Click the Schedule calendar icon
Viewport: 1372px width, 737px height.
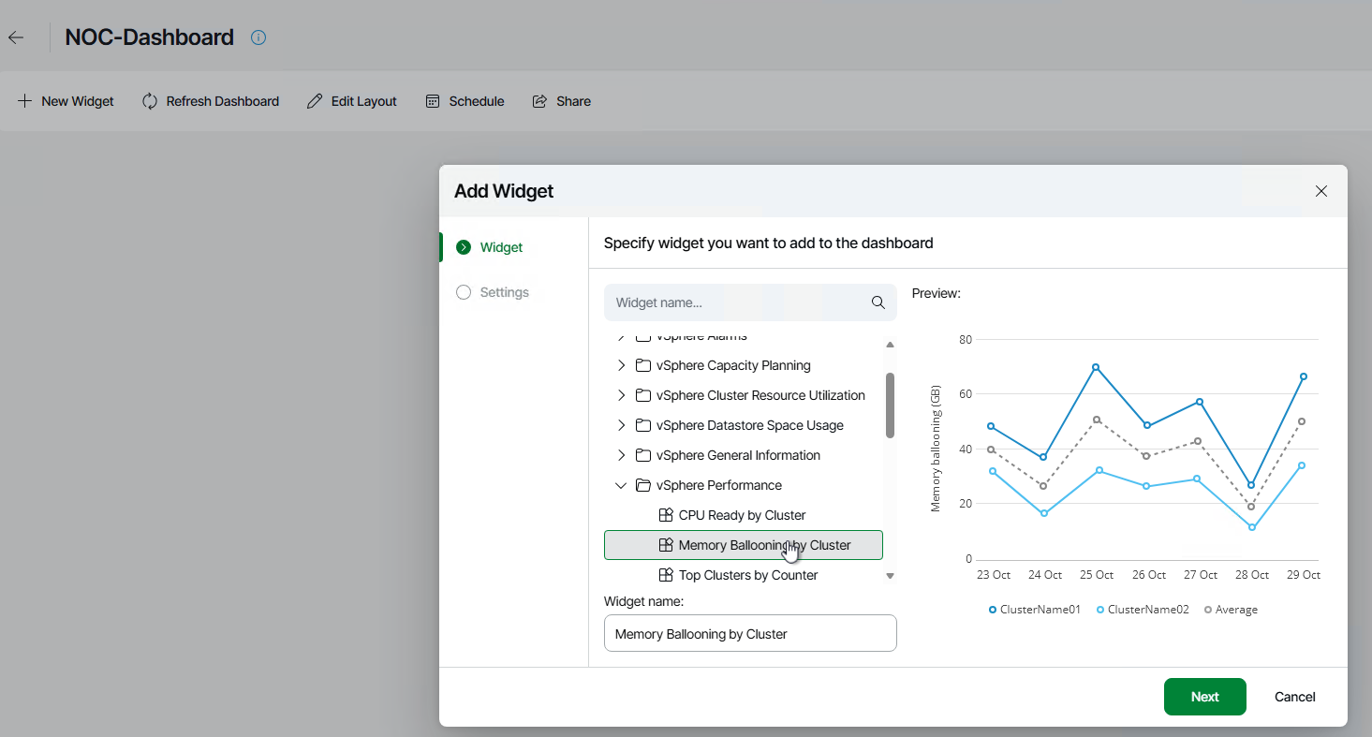[433, 101]
